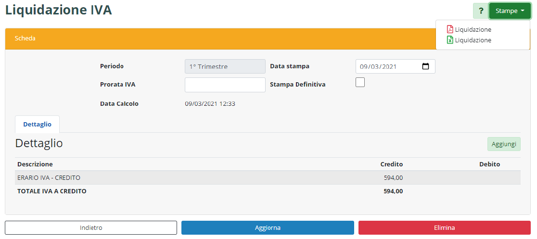Switch to the Dettaglio tab
The width and height of the screenshot is (537, 239).
37,124
